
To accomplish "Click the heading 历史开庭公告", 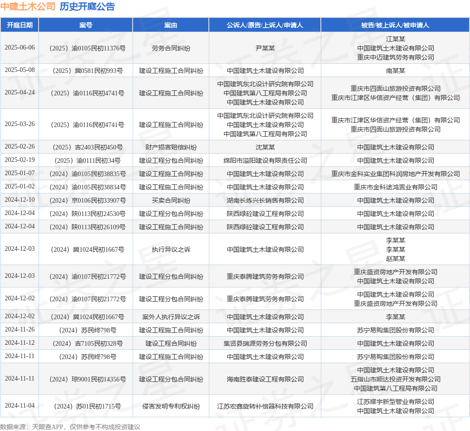I will point(87,6).
